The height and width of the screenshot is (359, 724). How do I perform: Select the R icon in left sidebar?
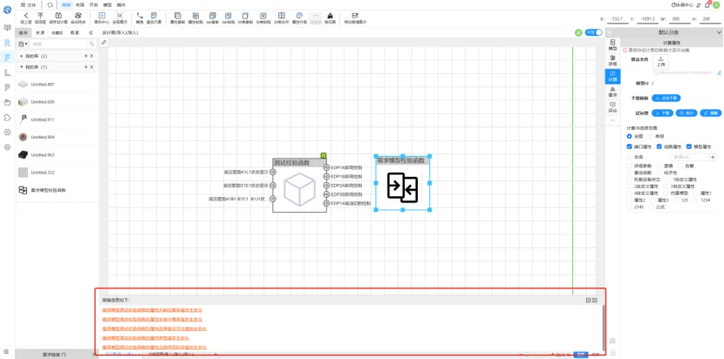(7, 43)
